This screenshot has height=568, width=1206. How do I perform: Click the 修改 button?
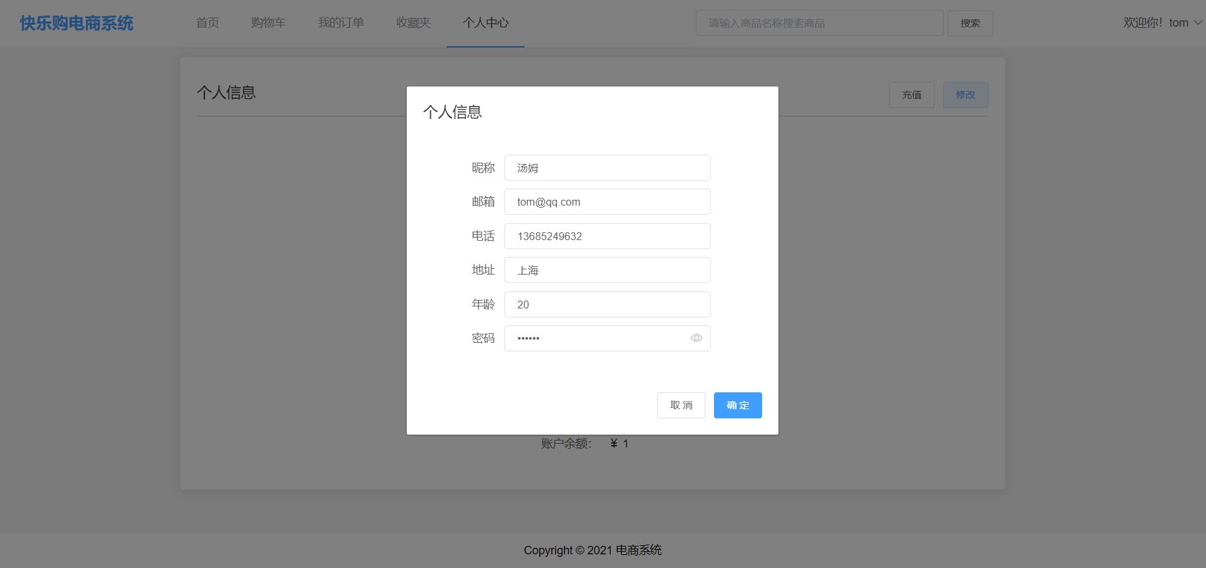coord(965,95)
